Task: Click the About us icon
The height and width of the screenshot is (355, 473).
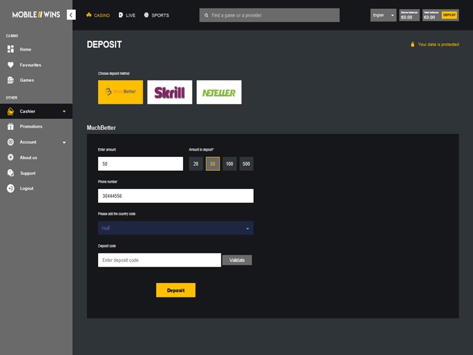Action: pyautogui.click(x=10, y=158)
